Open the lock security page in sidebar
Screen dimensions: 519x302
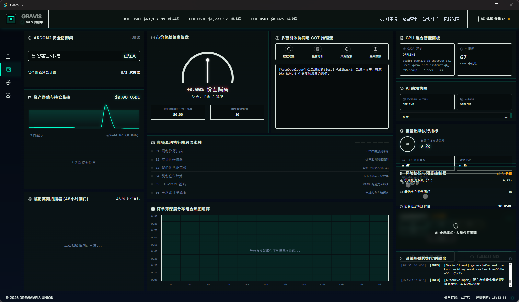pyautogui.click(x=8, y=56)
